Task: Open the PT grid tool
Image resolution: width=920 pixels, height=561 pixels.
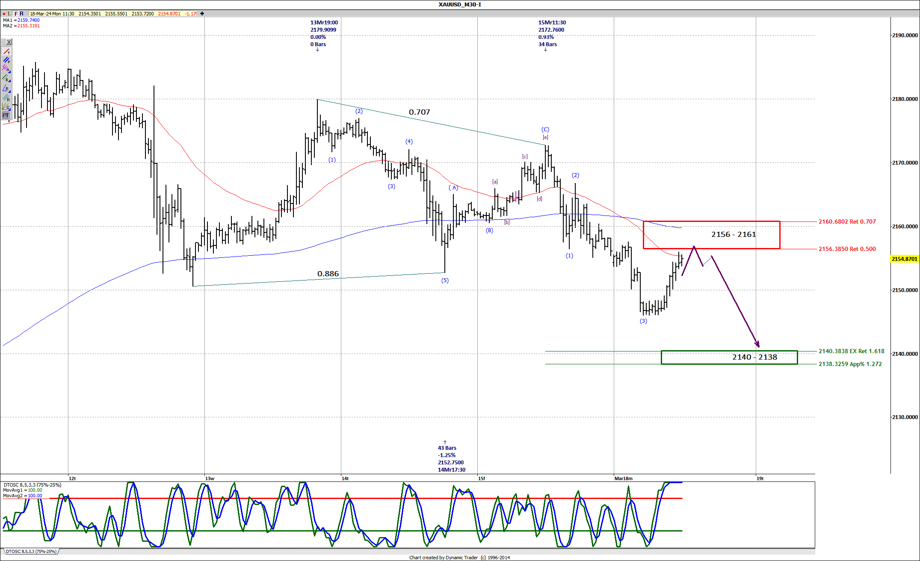Action: (6, 115)
